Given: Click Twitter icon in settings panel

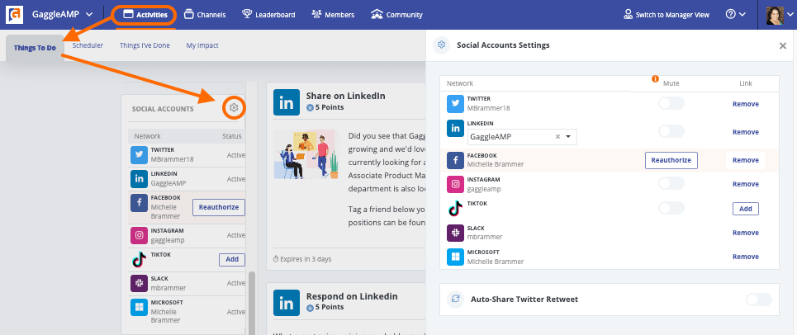Looking at the screenshot, I should coord(455,103).
